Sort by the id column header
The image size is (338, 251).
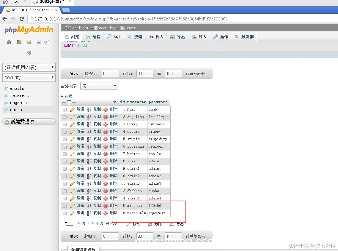(x=122, y=102)
